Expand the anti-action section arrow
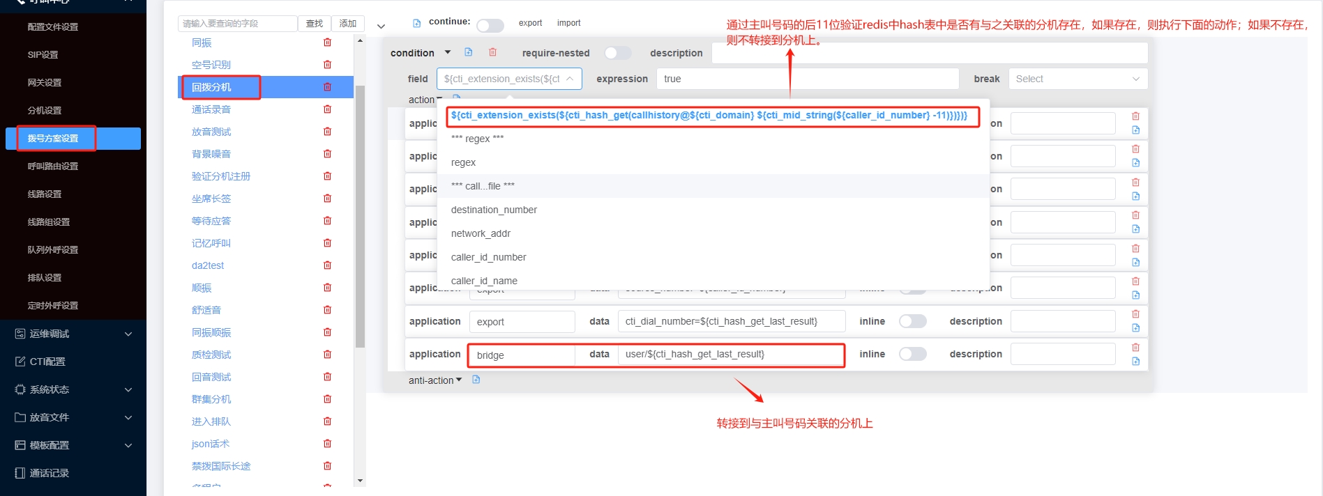This screenshot has height=496, width=1323. tap(459, 380)
